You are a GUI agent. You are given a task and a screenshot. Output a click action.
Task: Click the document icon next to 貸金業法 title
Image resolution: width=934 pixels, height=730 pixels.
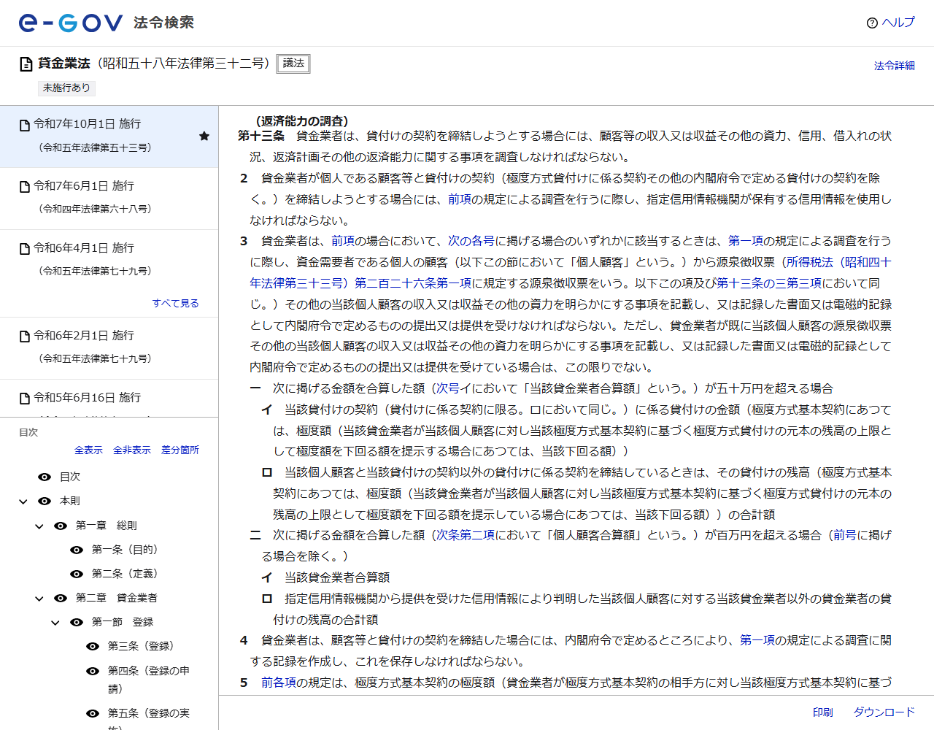point(26,64)
